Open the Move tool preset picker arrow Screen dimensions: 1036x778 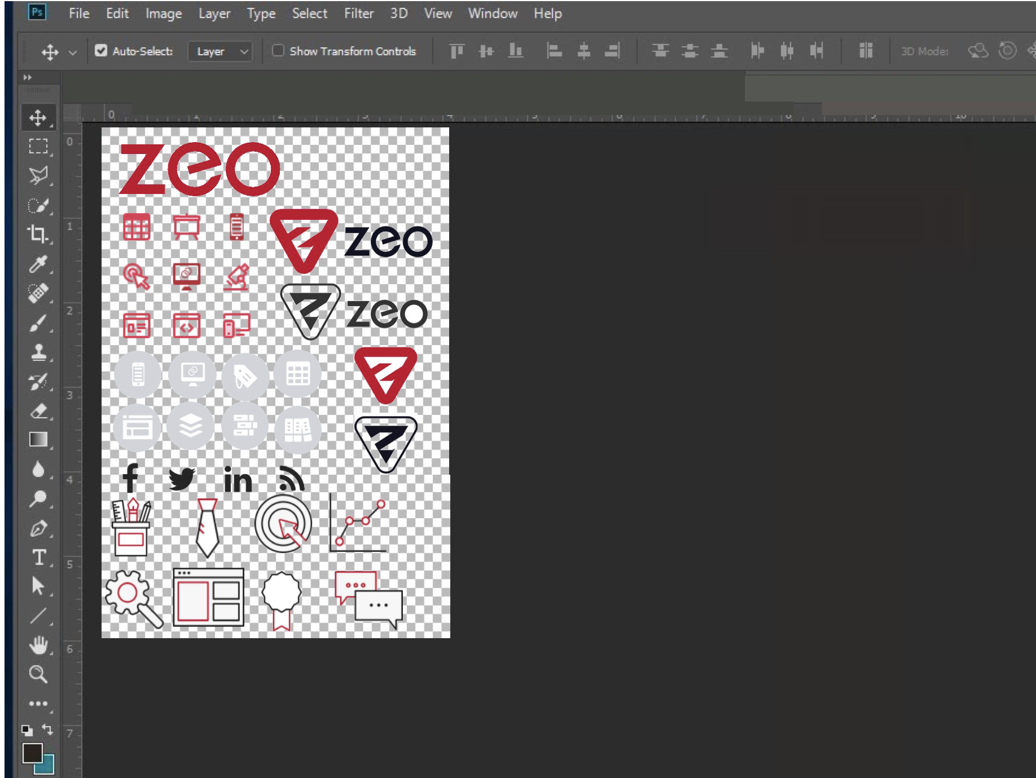click(x=73, y=52)
